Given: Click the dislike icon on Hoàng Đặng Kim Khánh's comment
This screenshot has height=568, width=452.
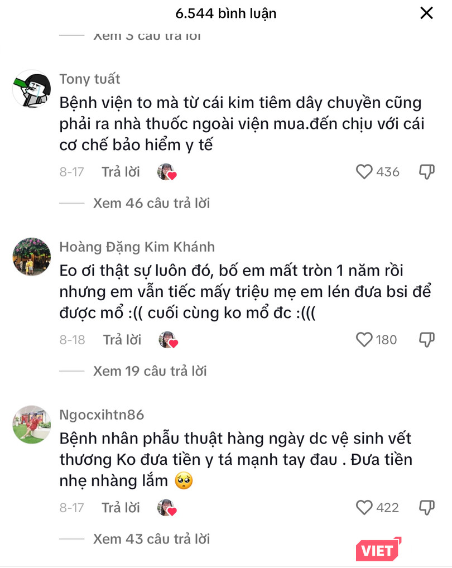Looking at the screenshot, I should click(426, 340).
